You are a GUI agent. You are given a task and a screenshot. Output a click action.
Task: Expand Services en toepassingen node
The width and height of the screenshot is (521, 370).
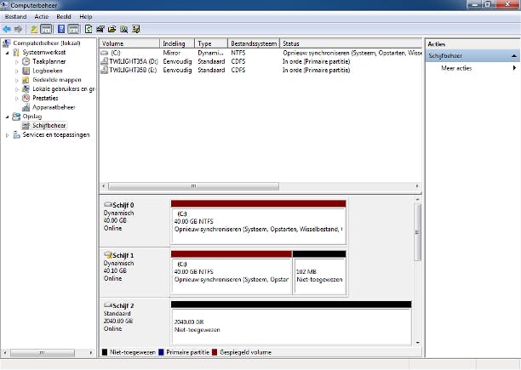click(x=8, y=135)
